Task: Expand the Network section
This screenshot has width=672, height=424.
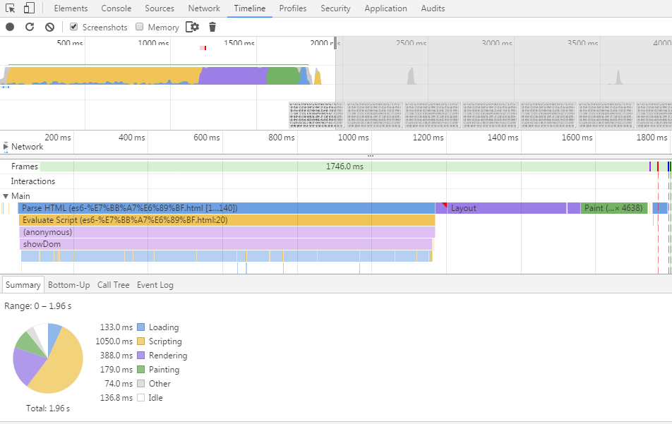Action: pyautogui.click(x=6, y=147)
